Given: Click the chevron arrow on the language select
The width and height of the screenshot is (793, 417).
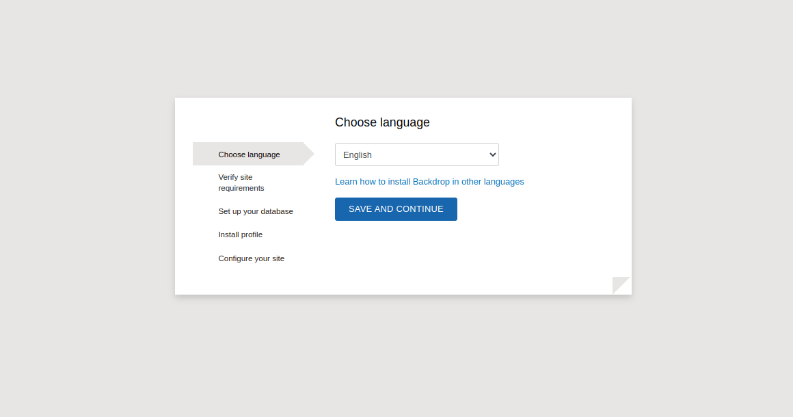Looking at the screenshot, I should click(492, 154).
